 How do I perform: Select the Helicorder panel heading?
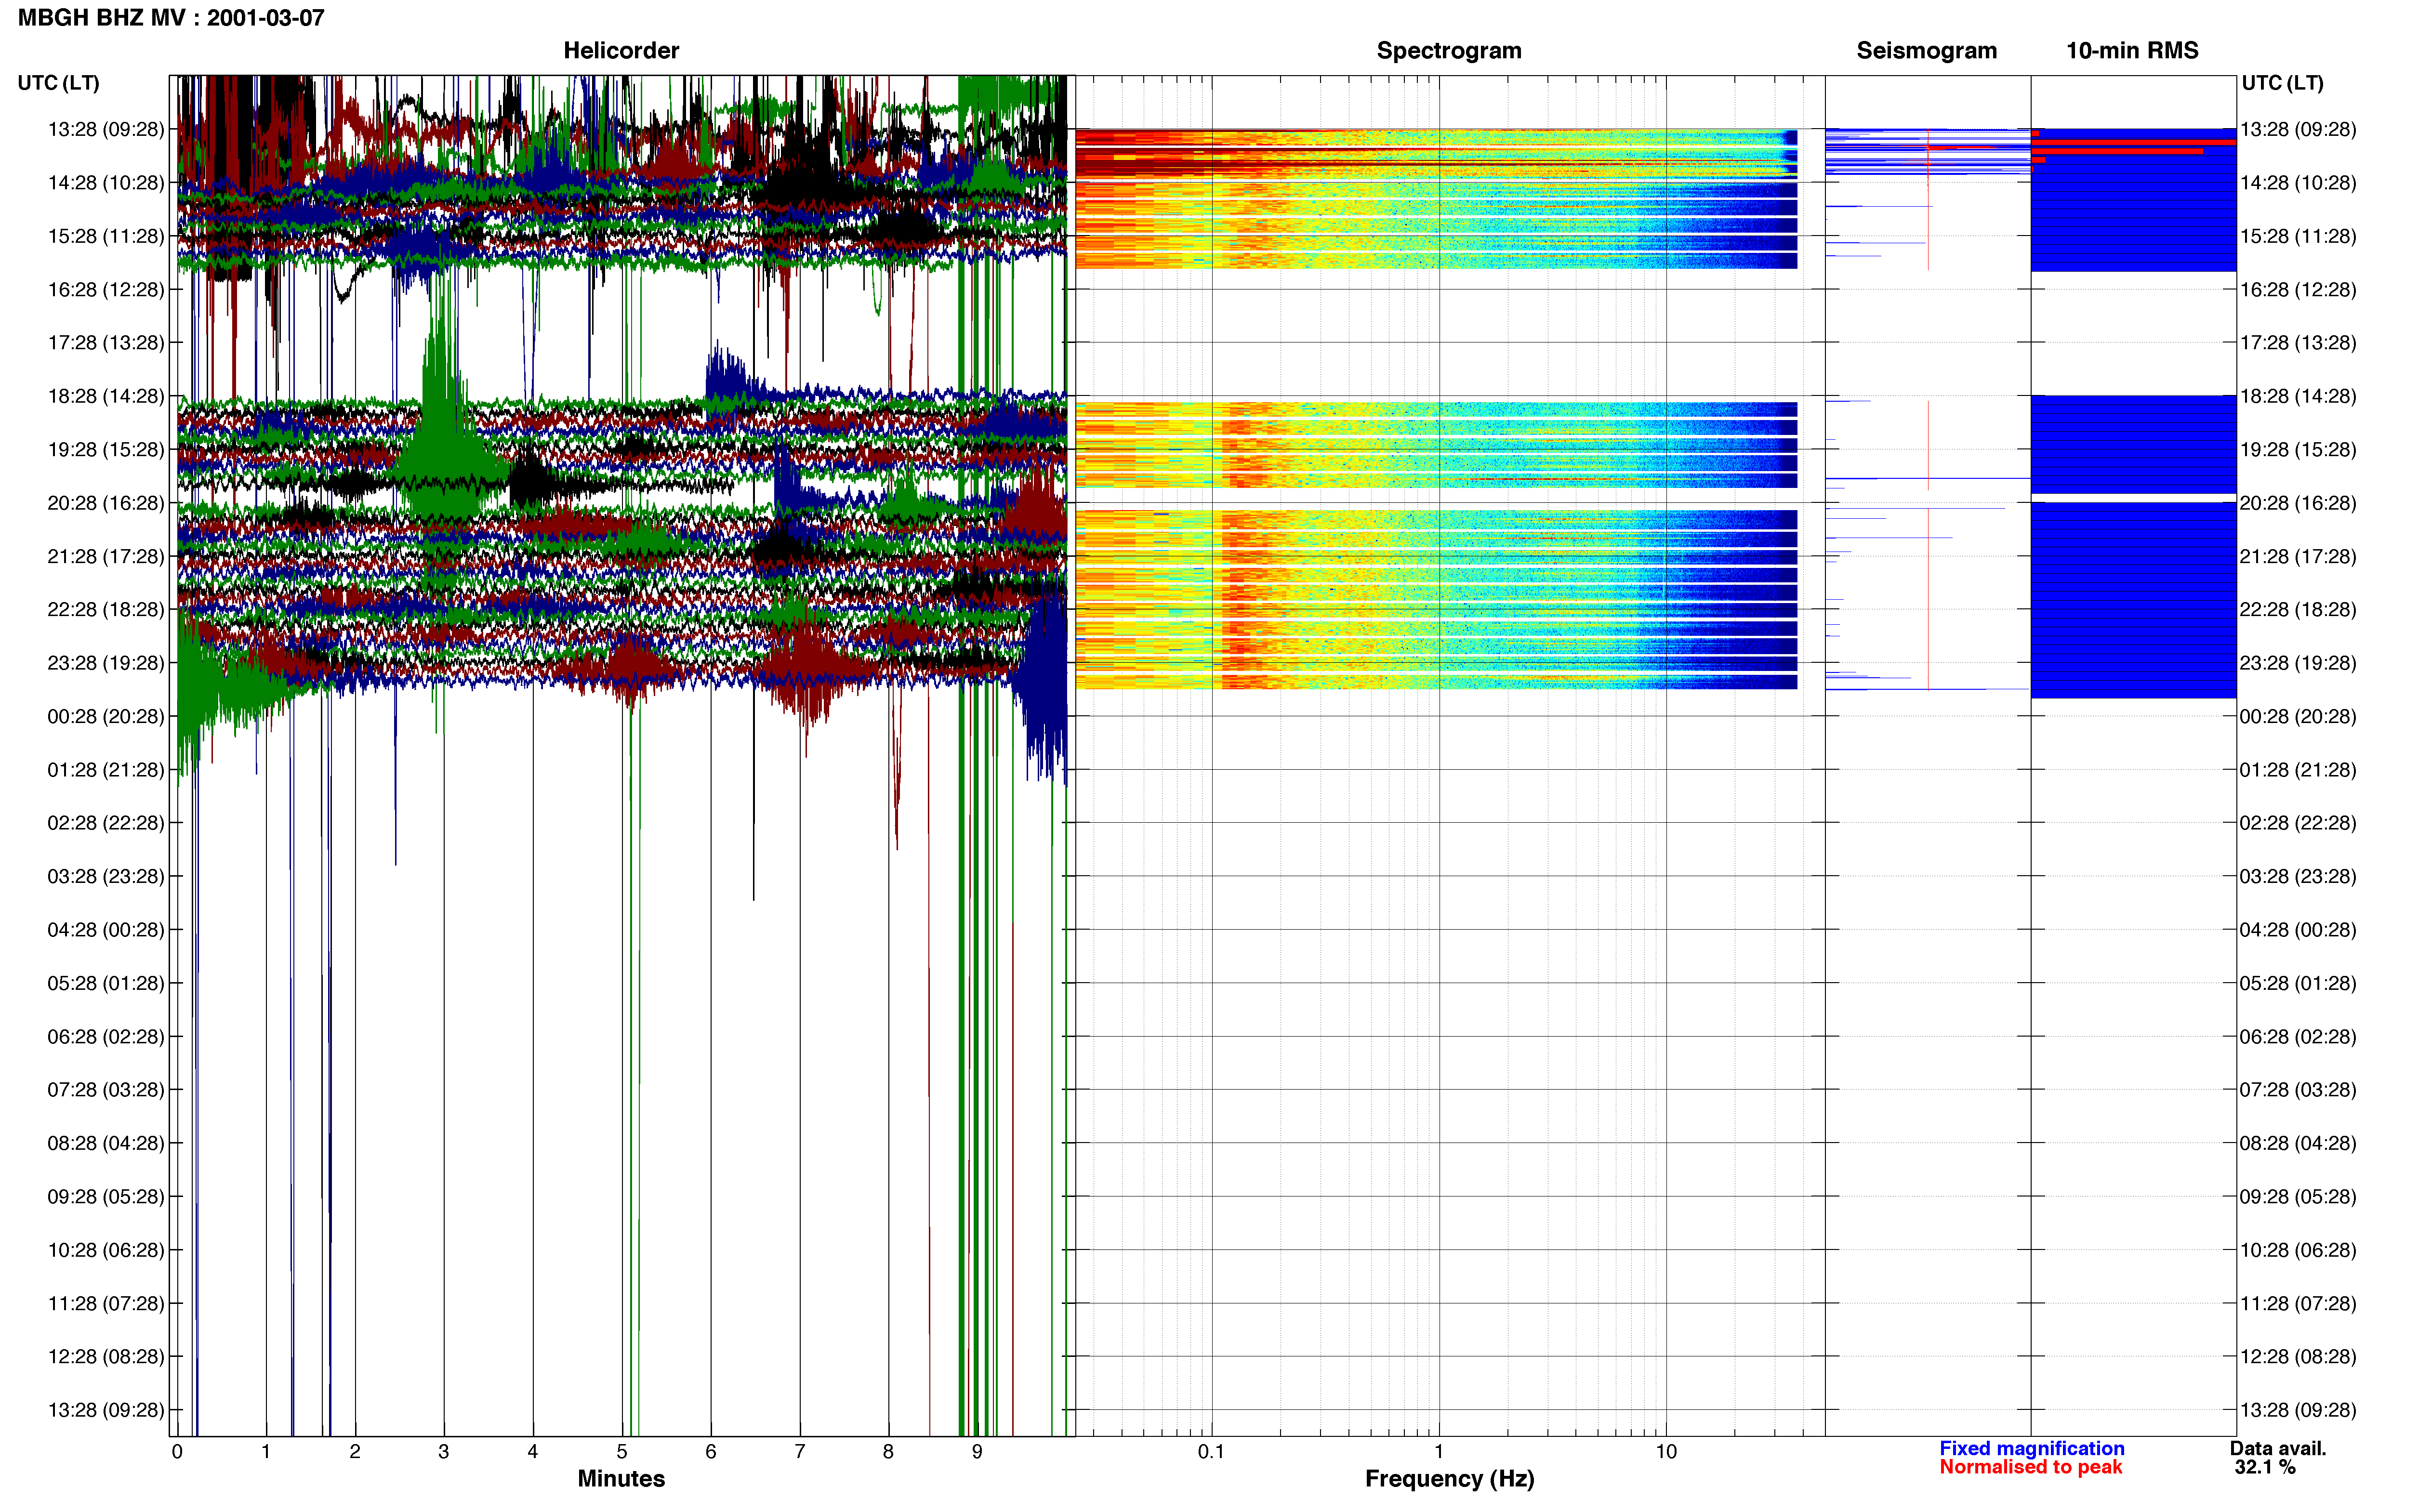tap(621, 51)
